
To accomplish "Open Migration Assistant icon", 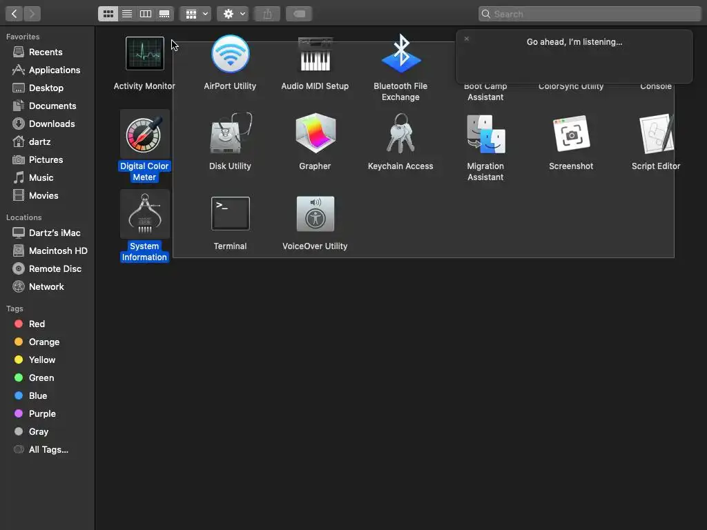I will click(x=485, y=134).
